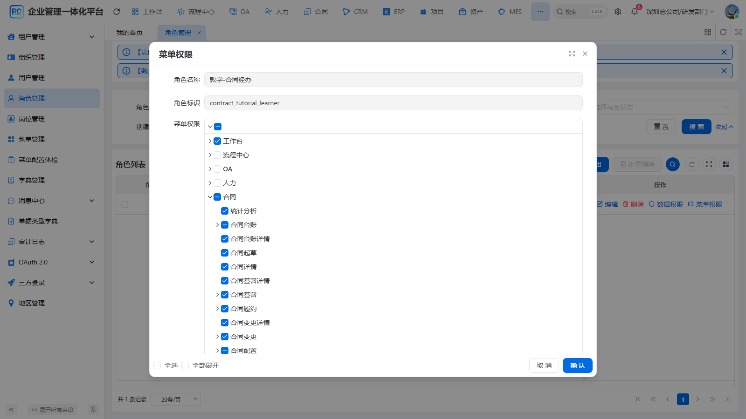Uncheck the 合同起草 checkbox

pos(225,253)
